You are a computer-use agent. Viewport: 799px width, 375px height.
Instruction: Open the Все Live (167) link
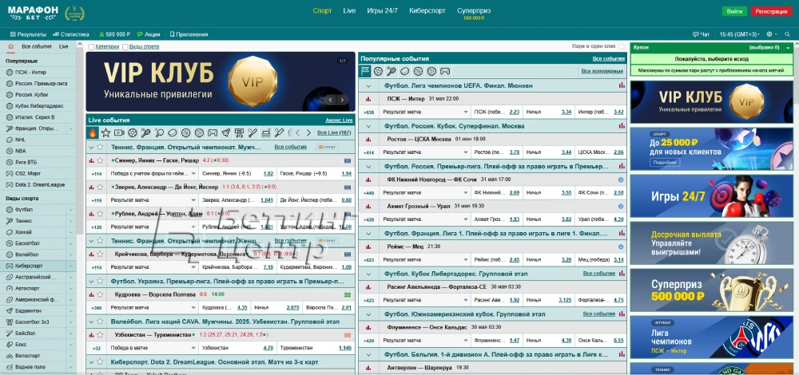pos(334,132)
